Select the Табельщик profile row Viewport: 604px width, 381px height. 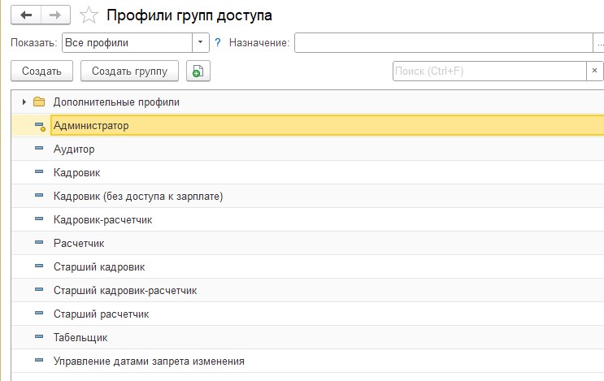click(x=308, y=337)
